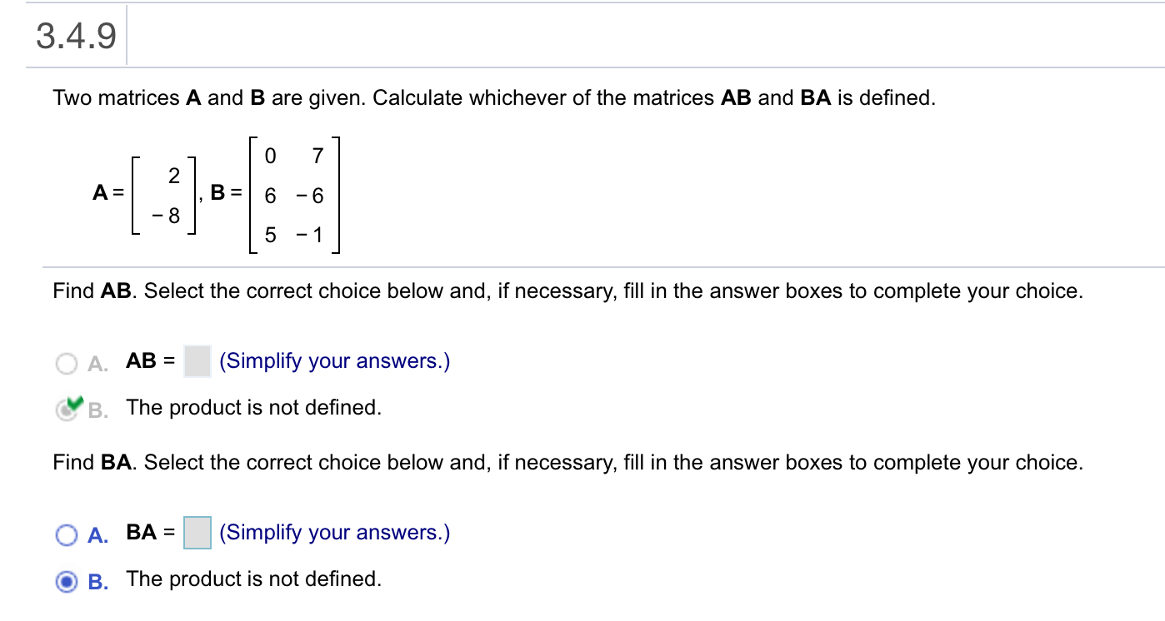Select choice A for the Find AB question
Screen dimensions: 1165x621
[x=67, y=361]
